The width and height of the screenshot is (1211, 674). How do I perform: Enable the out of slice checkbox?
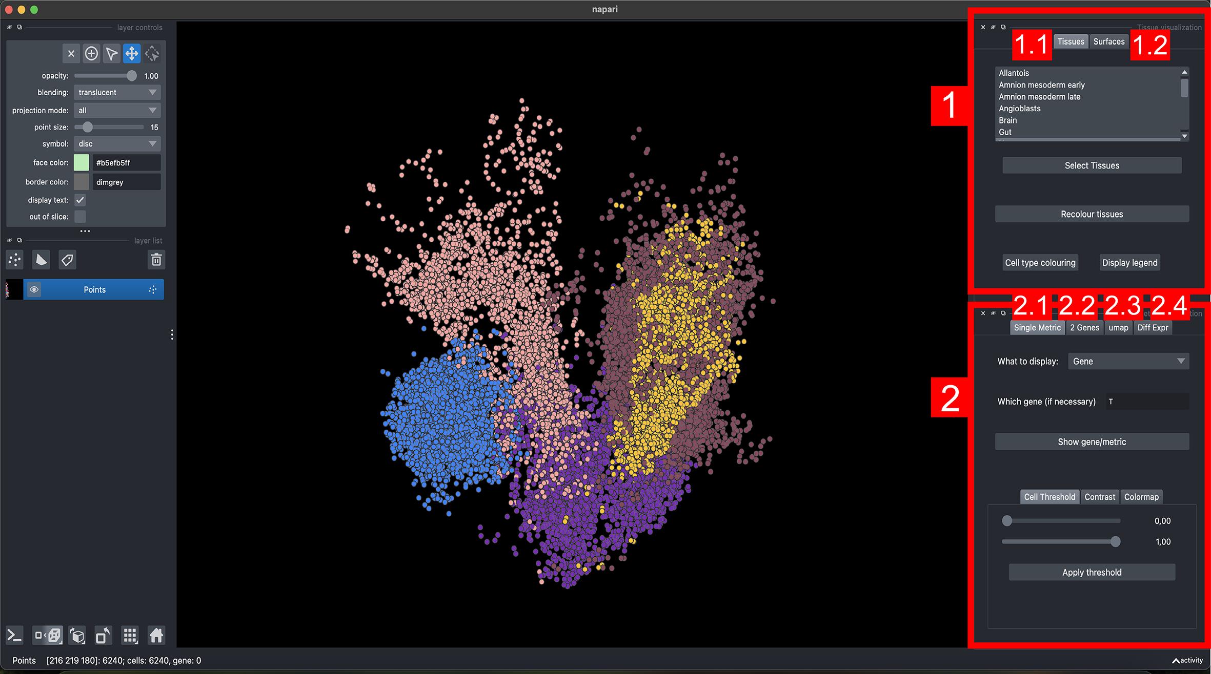click(x=80, y=217)
